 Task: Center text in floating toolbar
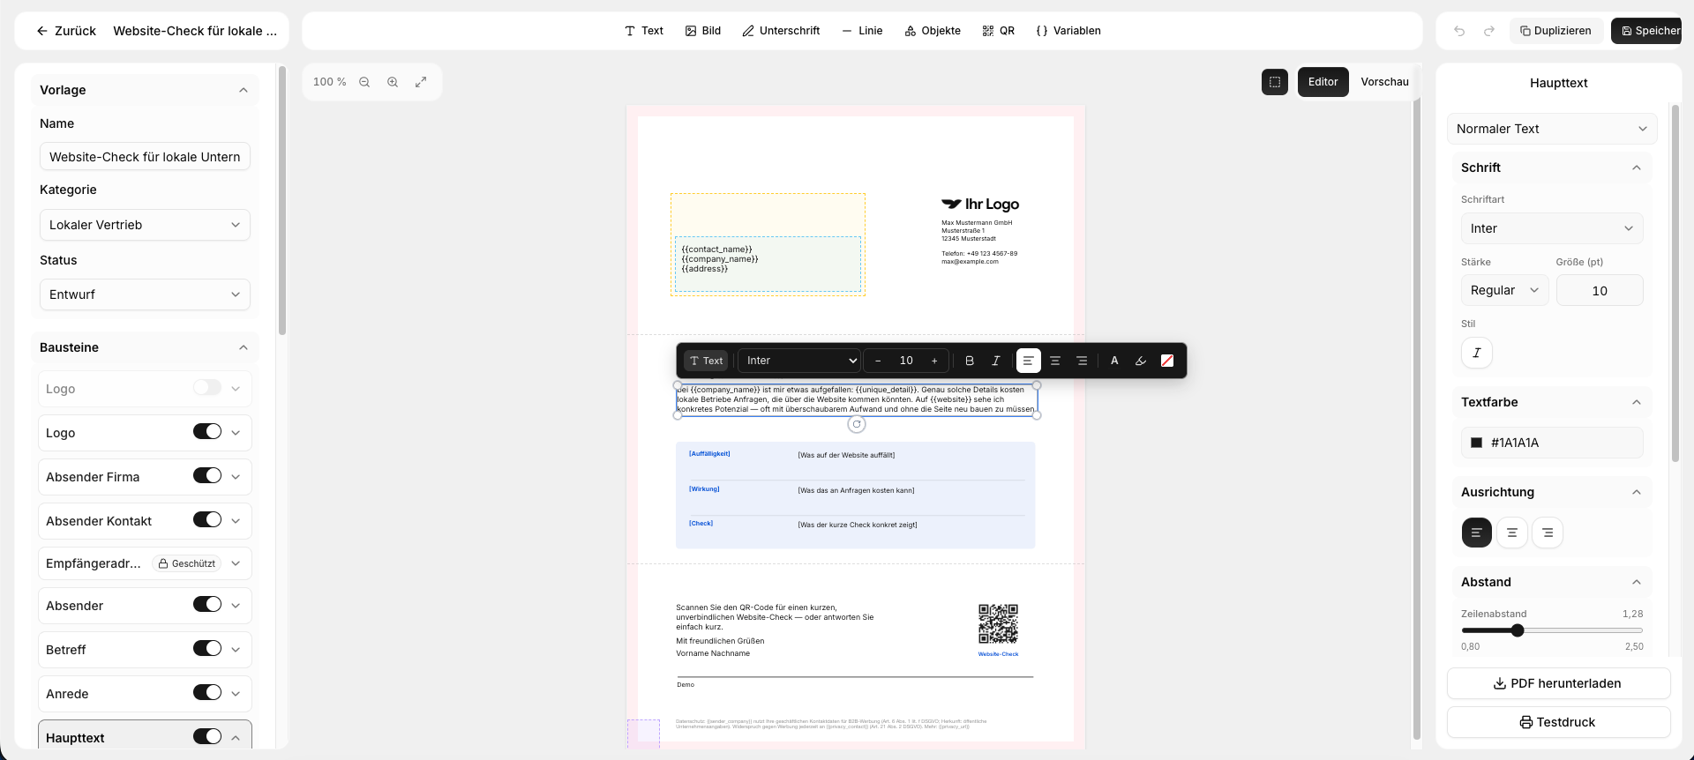tap(1055, 361)
